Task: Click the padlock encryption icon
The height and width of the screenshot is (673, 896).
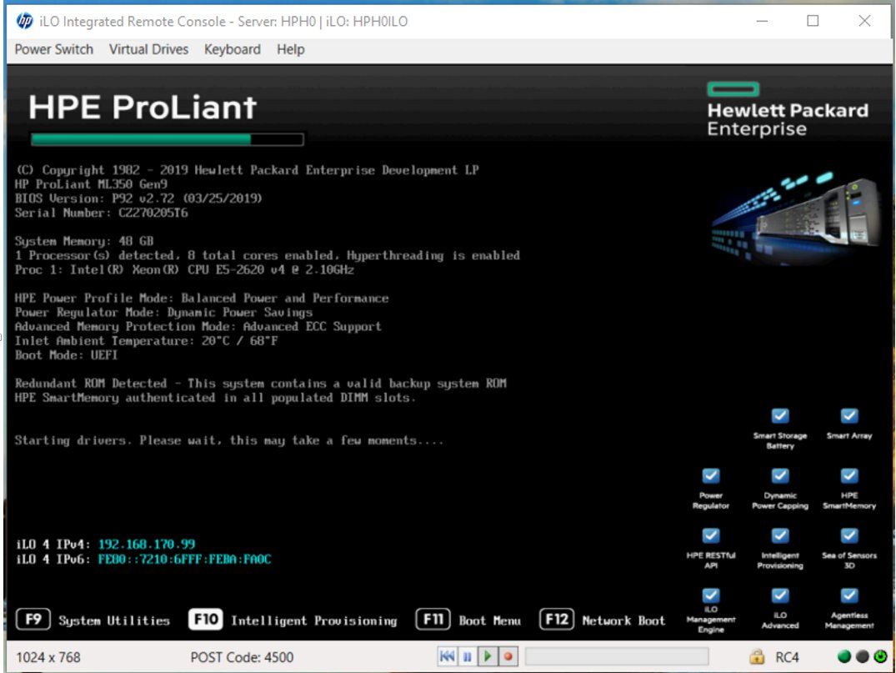Action: (757, 657)
